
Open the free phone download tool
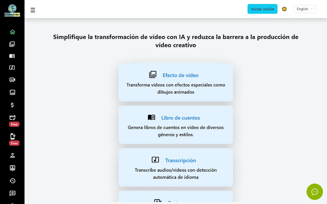(x=12, y=136)
